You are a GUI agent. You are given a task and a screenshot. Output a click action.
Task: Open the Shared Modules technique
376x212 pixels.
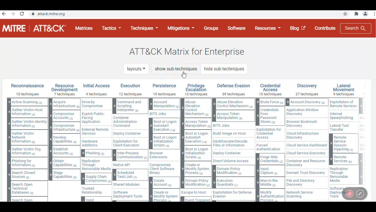[x=126, y=185]
